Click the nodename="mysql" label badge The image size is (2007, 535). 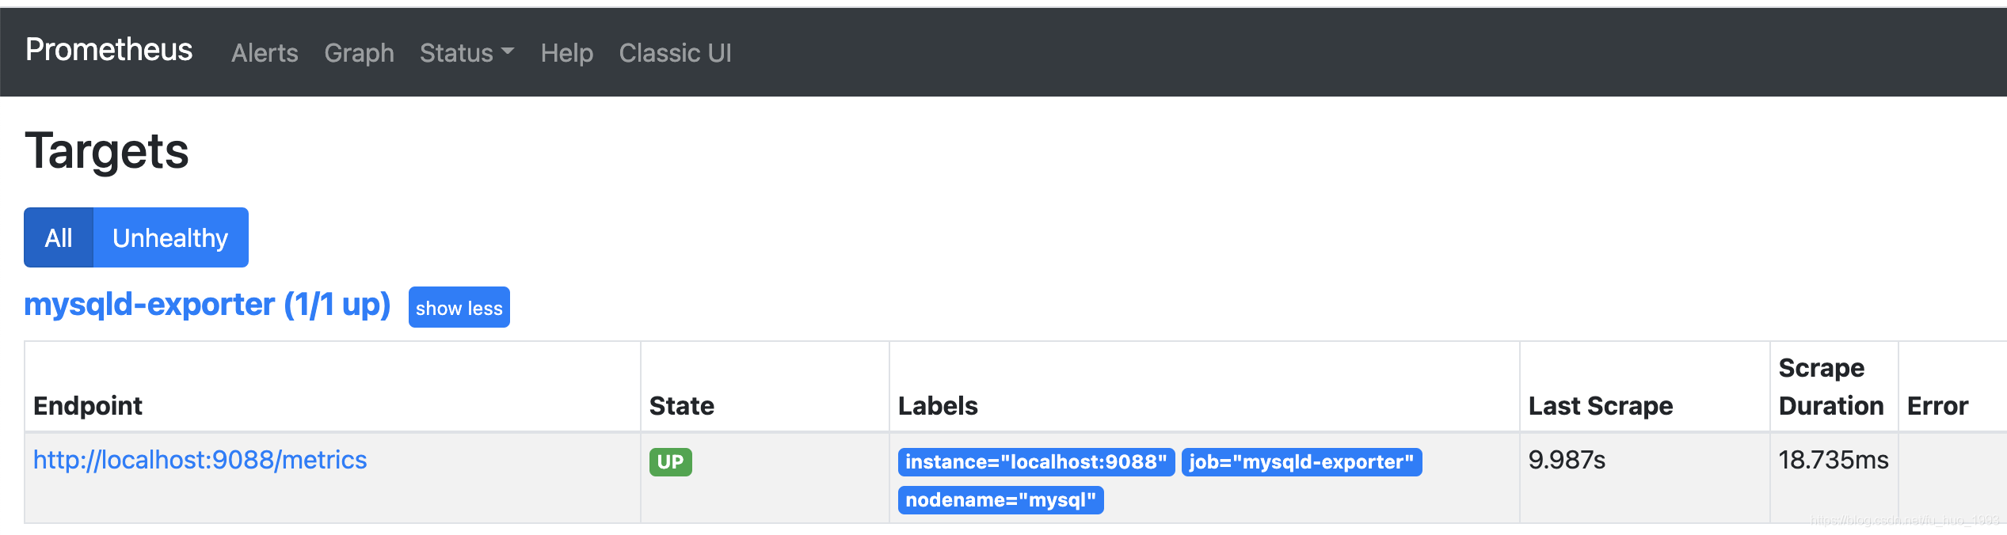point(1000,500)
